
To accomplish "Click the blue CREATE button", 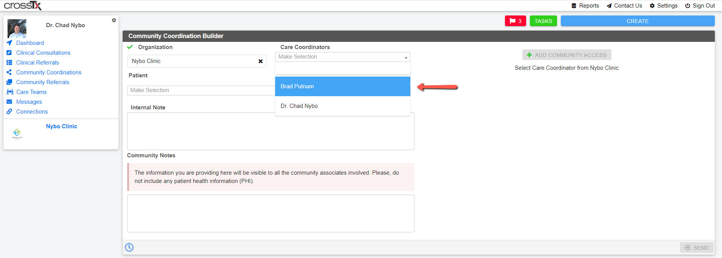I will pyautogui.click(x=637, y=21).
